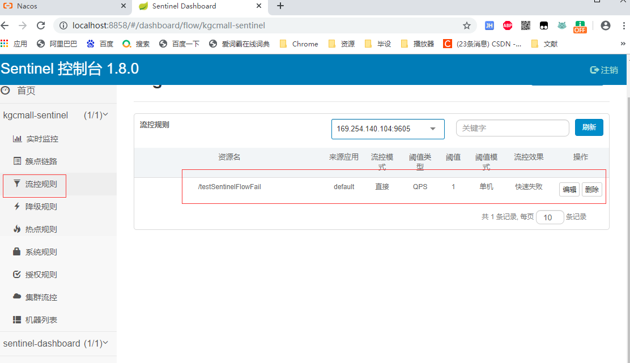The width and height of the screenshot is (630, 363).
Task: Click the QPS threshold type cell
Action: [x=420, y=187]
